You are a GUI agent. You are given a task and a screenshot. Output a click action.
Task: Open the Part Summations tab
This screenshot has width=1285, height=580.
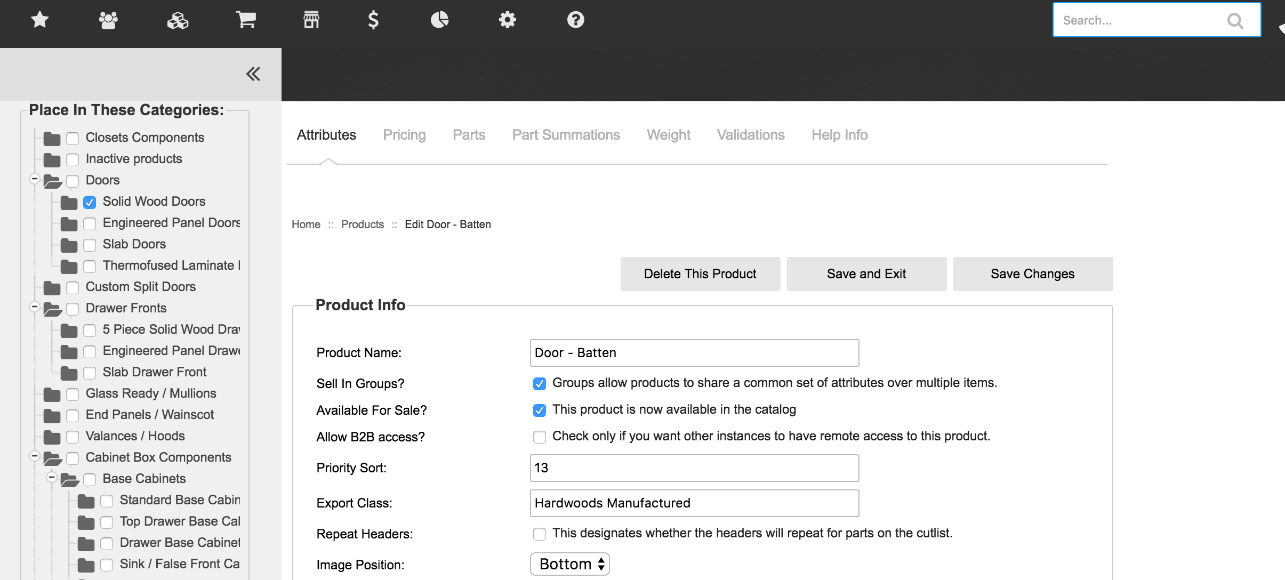point(566,135)
